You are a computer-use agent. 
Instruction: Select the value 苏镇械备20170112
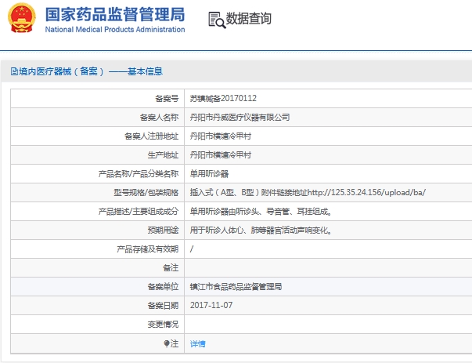click(223, 98)
